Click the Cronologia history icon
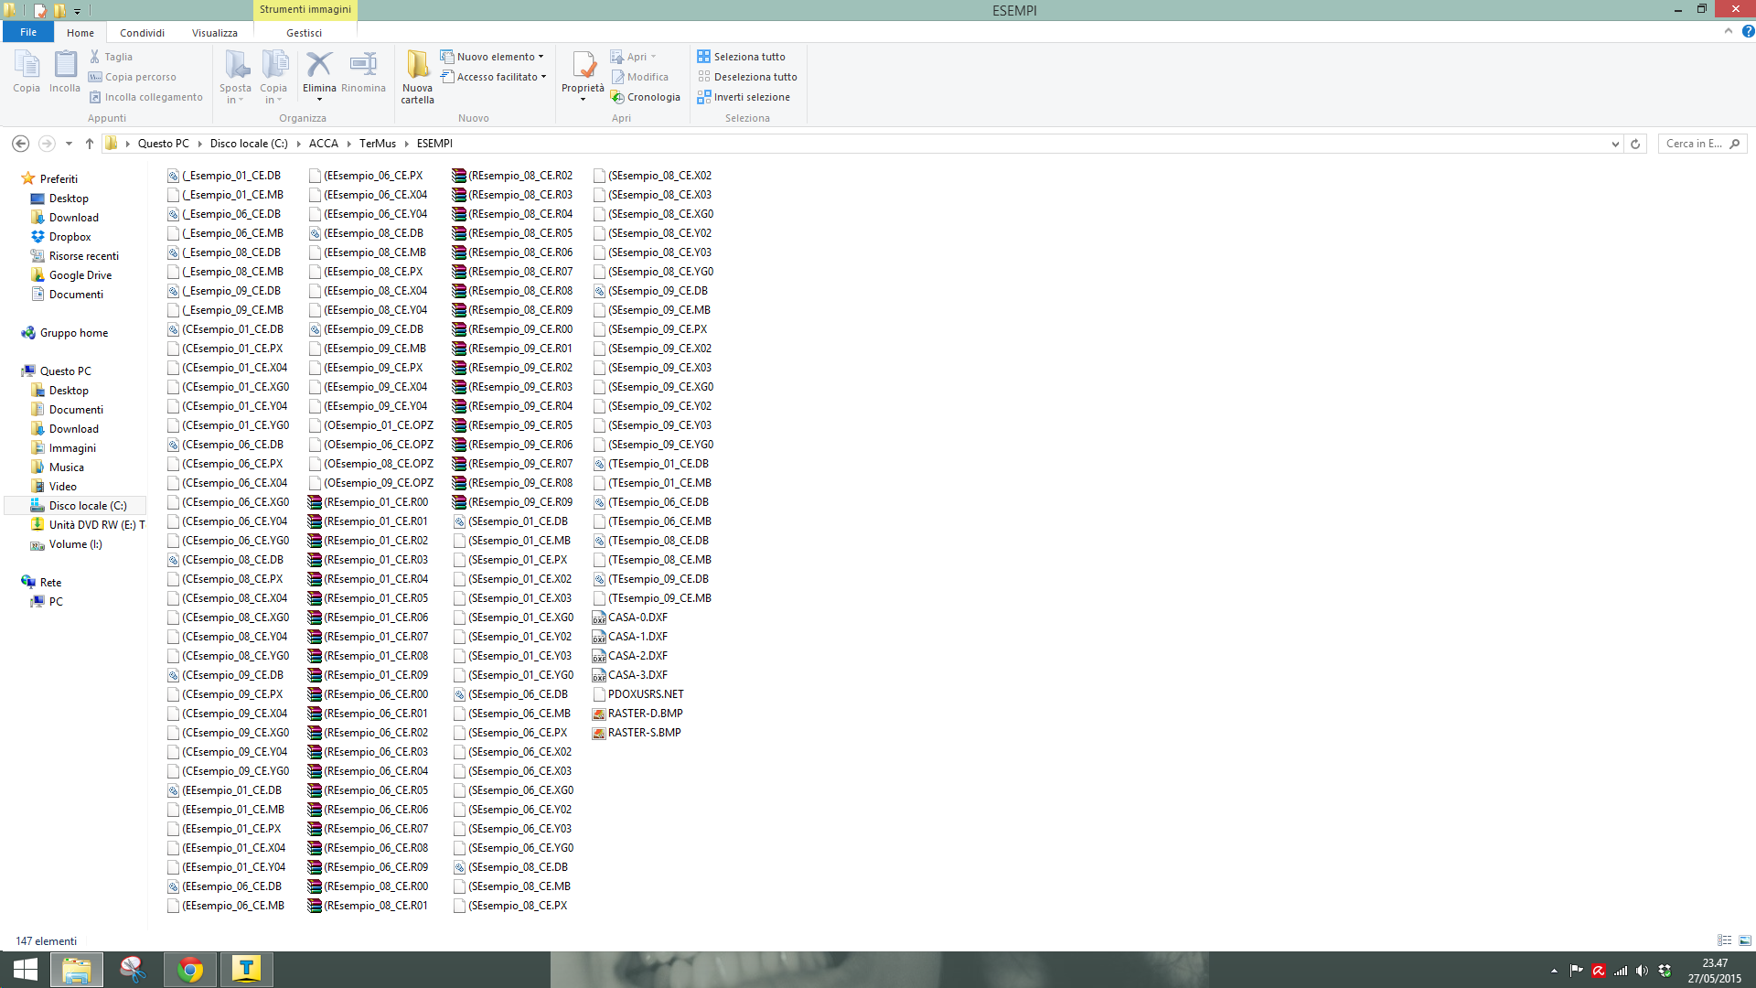 (618, 97)
